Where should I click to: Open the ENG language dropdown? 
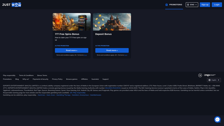pos(192,5)
